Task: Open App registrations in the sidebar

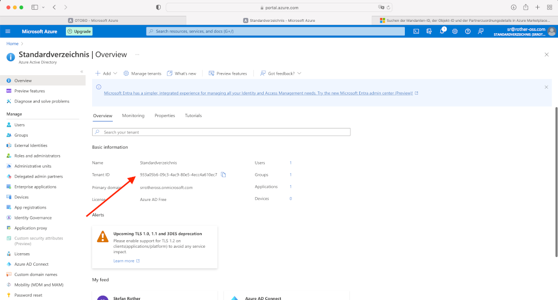Action: (31, 207)
